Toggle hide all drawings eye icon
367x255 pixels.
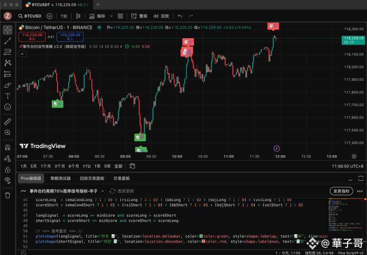click(x=8, y=180)
